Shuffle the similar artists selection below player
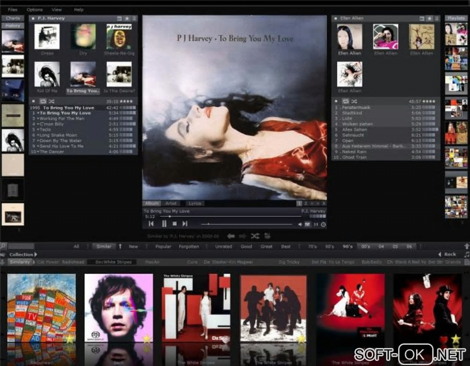Image resolution: width=470 pixels, height=366 pixels. click(x=255, y=236)
